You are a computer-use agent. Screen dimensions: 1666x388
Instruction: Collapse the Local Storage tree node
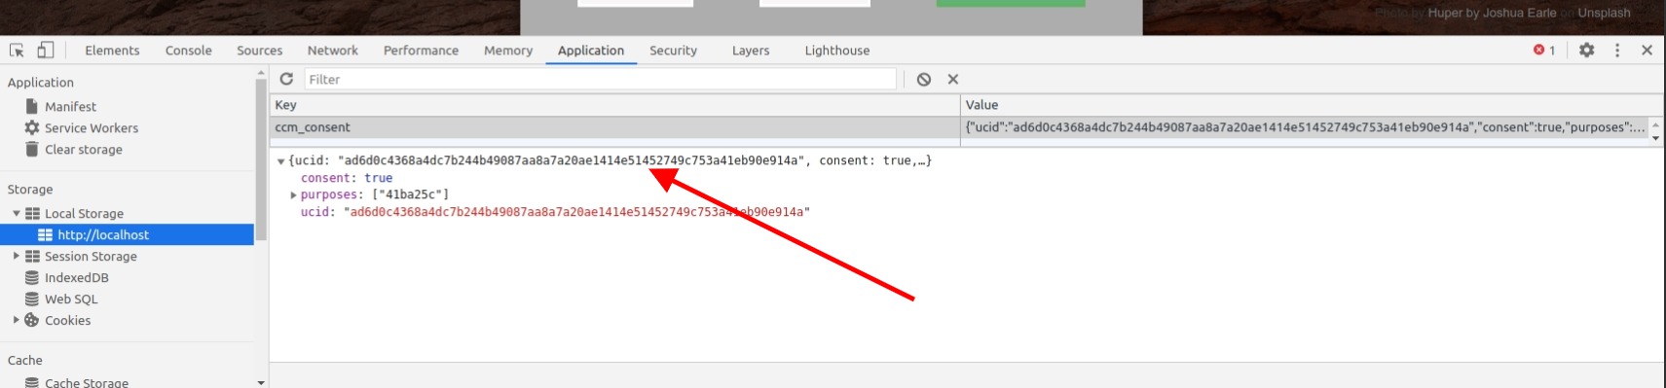tap(16, 213)
